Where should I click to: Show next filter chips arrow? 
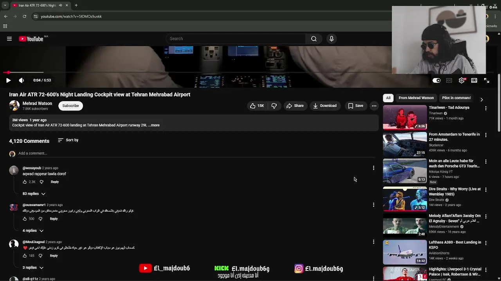pyautogui.click(x=481, y=100)
